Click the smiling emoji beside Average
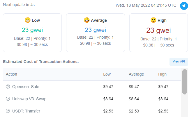 tap(87, 20)
